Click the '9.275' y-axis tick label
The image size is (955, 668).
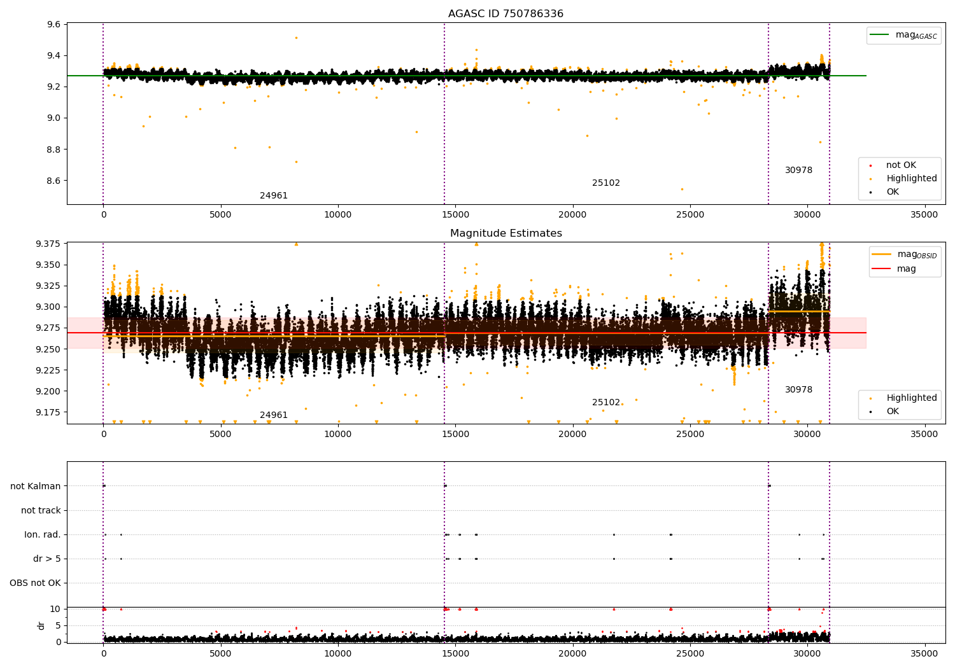pos(48,328)
